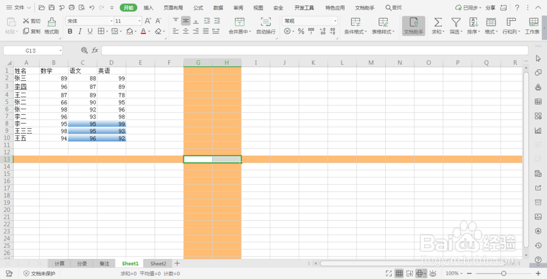
Task: Click the image icon in right sidebar
Action: point(538,217)
